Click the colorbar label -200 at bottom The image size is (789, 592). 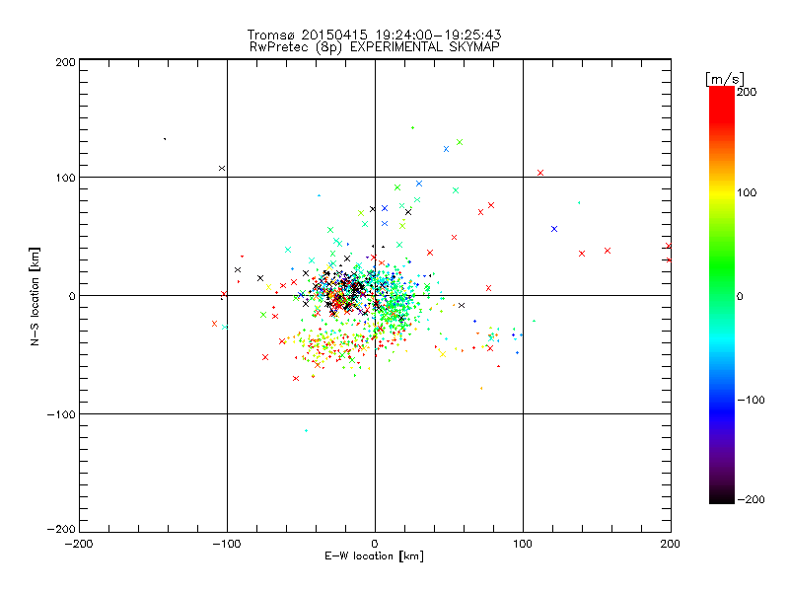pos(751,499)
